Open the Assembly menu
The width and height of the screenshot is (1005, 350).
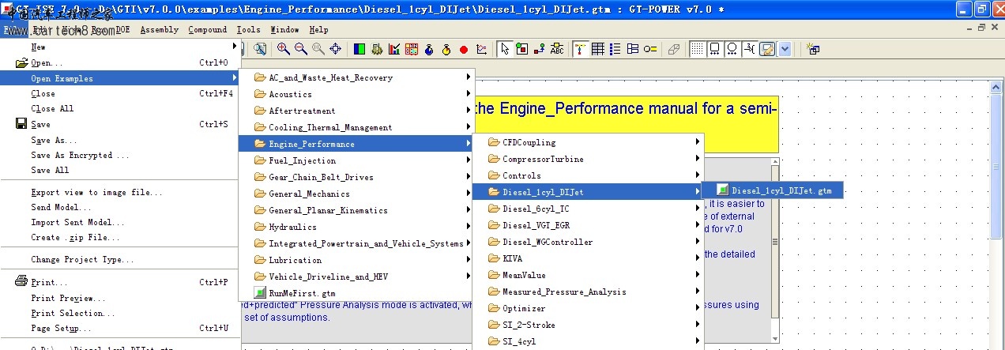click(159, 30)
